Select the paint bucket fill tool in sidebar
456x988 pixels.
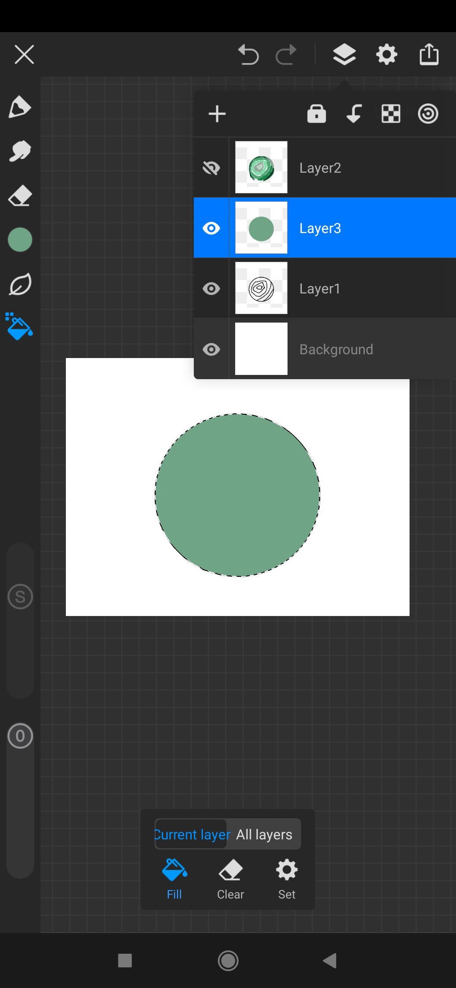tap(19, 327)
